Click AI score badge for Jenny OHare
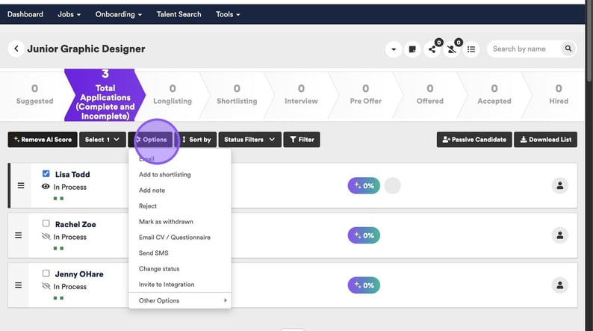Image resolution: width=593 pixels, height=331 pixels. point(364,285)
